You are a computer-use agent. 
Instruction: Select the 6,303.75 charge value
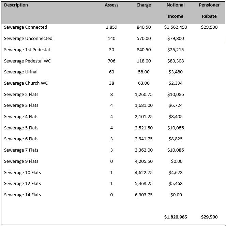(144, 195)
